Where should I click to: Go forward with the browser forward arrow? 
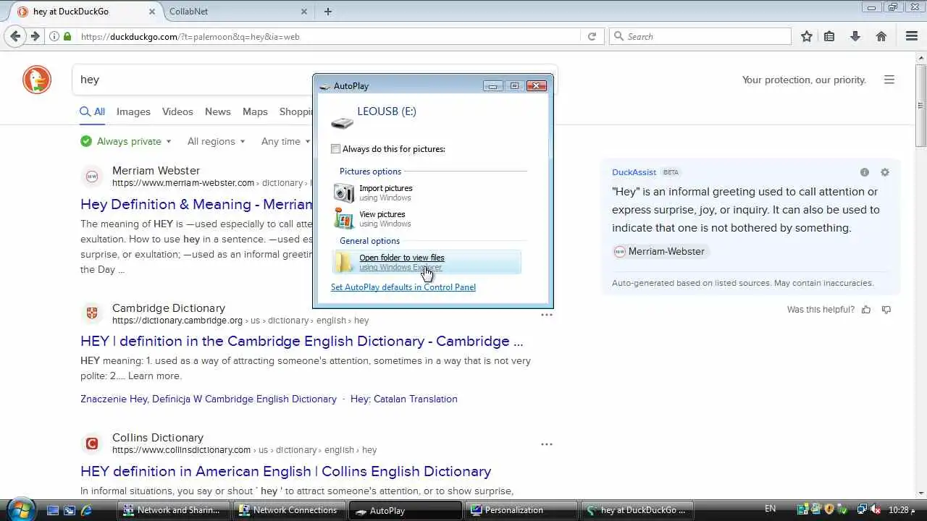[34, 36]
